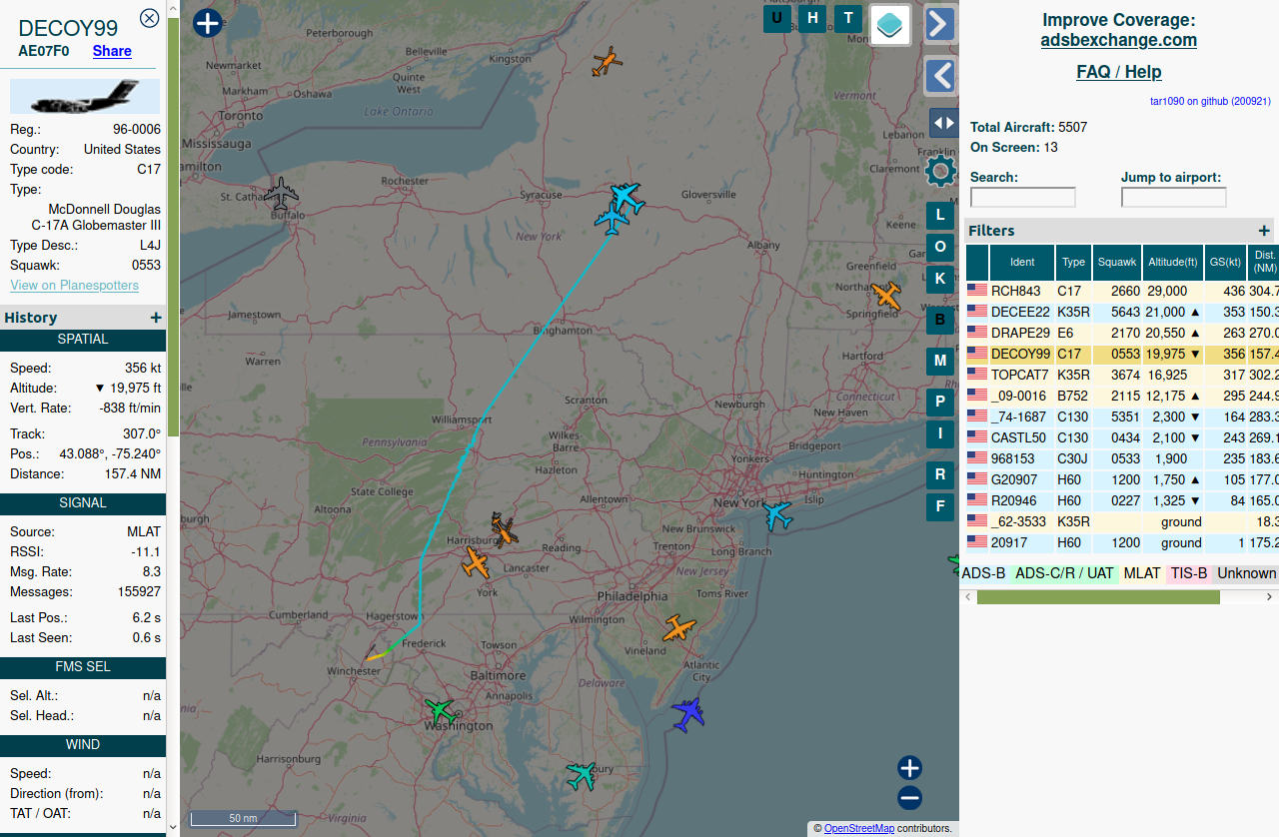Sort table by Ident column

(x=1022, y=263)
